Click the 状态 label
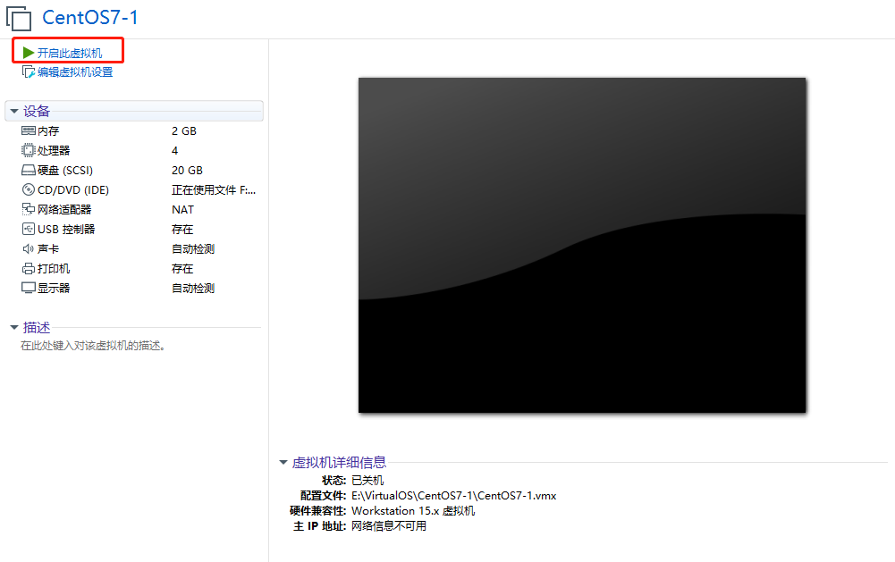Viewport: 895px width, 562px height. [x=334, y=481]
